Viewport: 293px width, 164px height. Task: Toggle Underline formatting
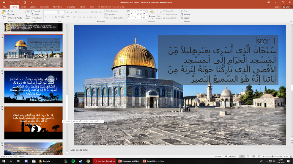(52, 17)
